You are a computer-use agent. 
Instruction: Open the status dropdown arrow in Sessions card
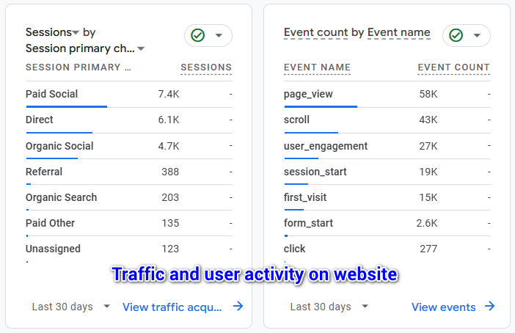pos(219,35)
